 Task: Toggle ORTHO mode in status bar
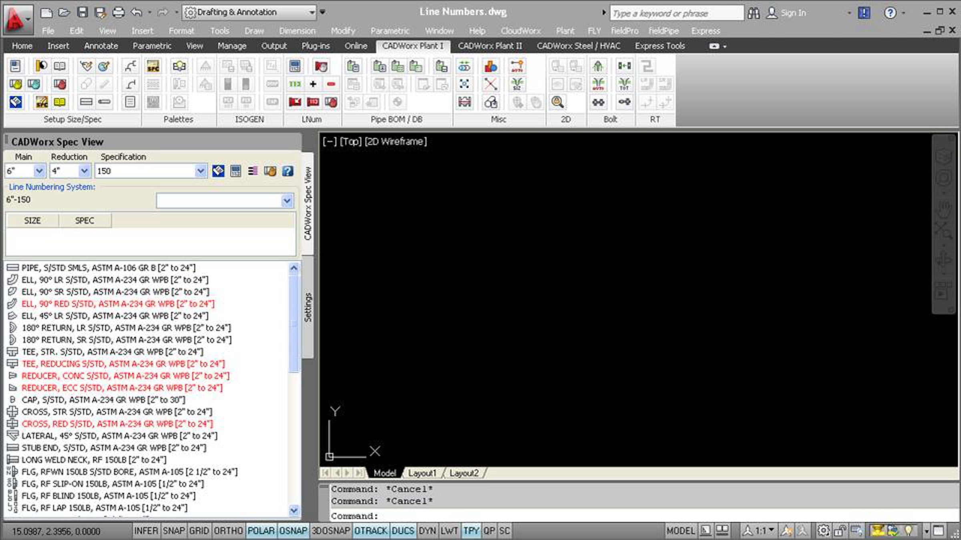click(228, 531)
